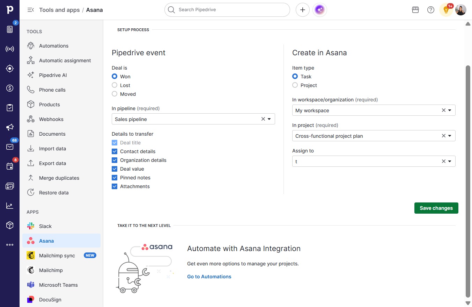Select the Task item type
The width and height of the screenshot is (472, 307).
[295, 76]
